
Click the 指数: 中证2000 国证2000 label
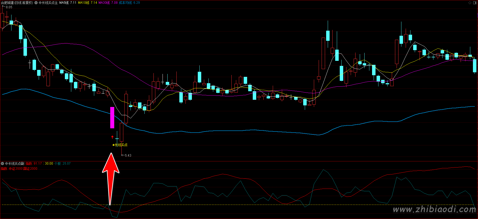19,169
